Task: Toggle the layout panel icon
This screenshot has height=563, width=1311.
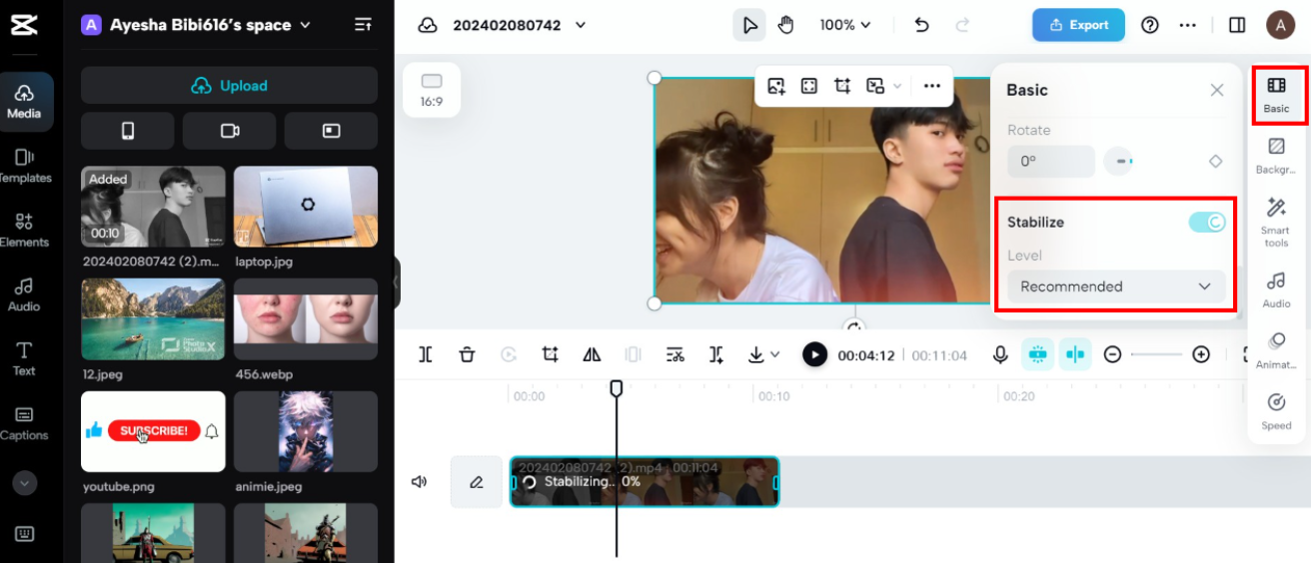Action: (x=1237, y=25)
